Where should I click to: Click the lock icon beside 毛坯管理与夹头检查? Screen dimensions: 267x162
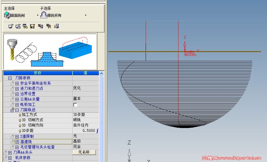(12, 147)
